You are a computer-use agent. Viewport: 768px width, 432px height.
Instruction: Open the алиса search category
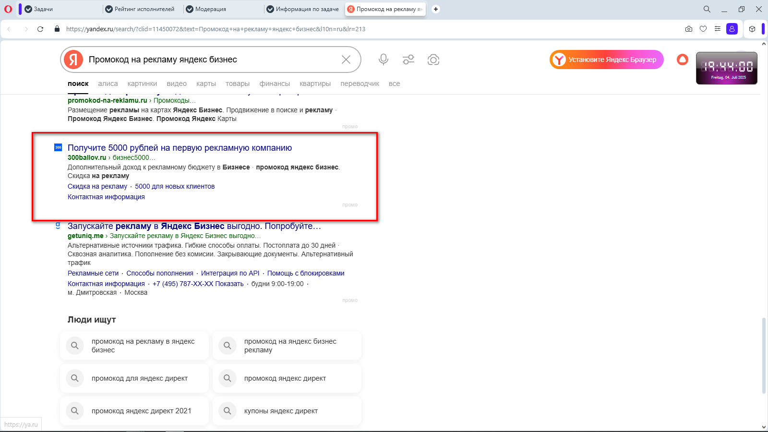point(108,84)
